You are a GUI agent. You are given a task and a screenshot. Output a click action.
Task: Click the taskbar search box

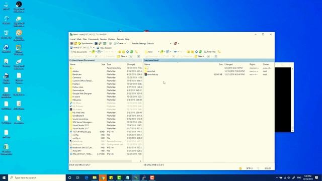[x=37, y=177]
